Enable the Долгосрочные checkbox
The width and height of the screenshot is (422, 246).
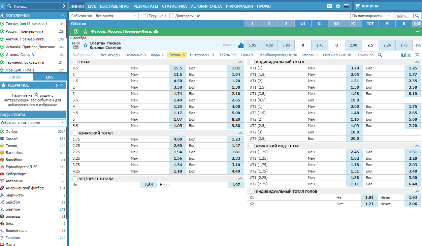pos(172,16)
